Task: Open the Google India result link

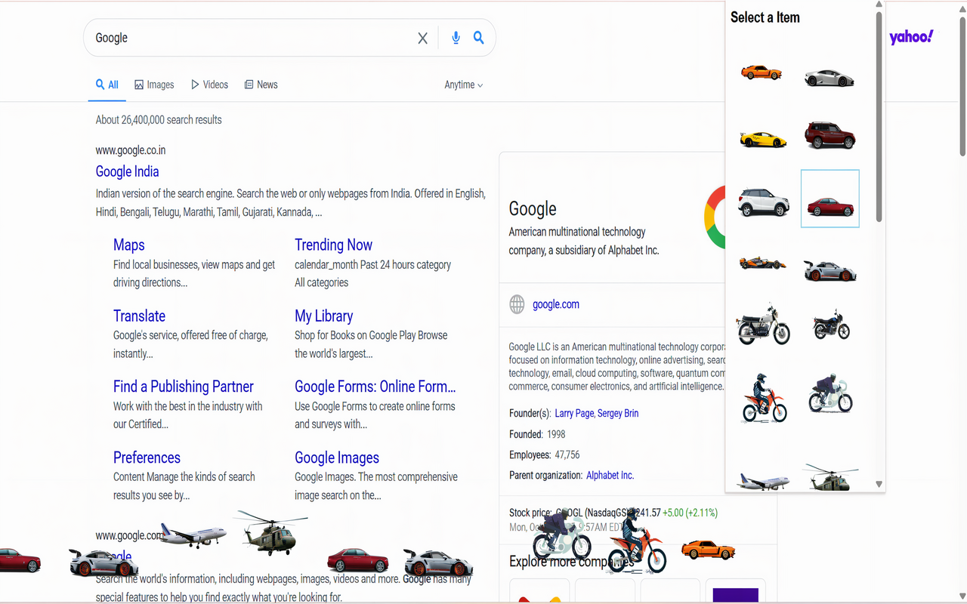Action: tap(127, 171)
